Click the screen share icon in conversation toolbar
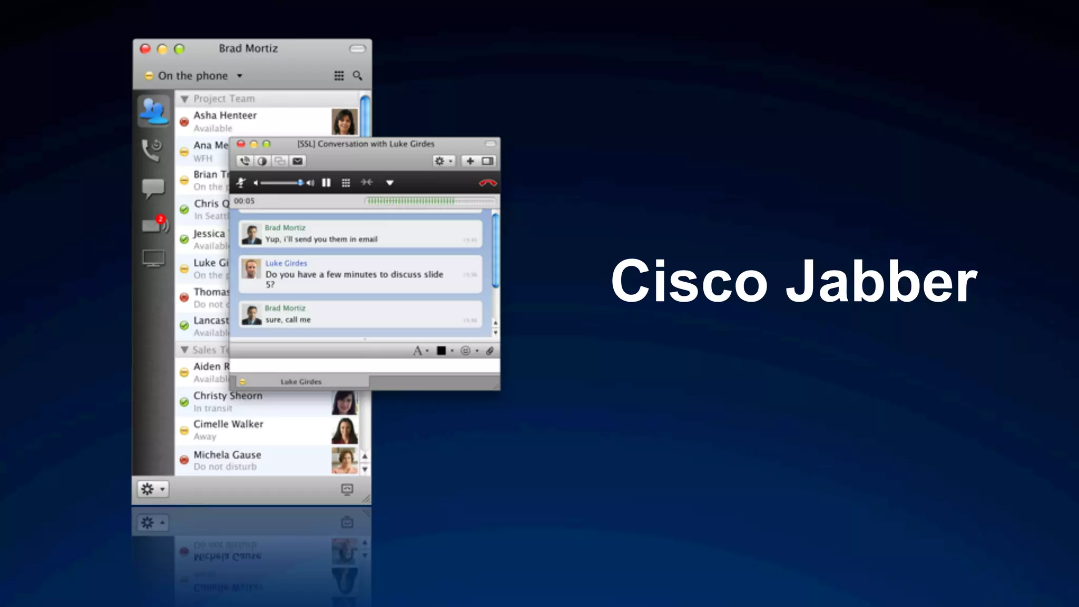1079x607 pixels. 280,161
